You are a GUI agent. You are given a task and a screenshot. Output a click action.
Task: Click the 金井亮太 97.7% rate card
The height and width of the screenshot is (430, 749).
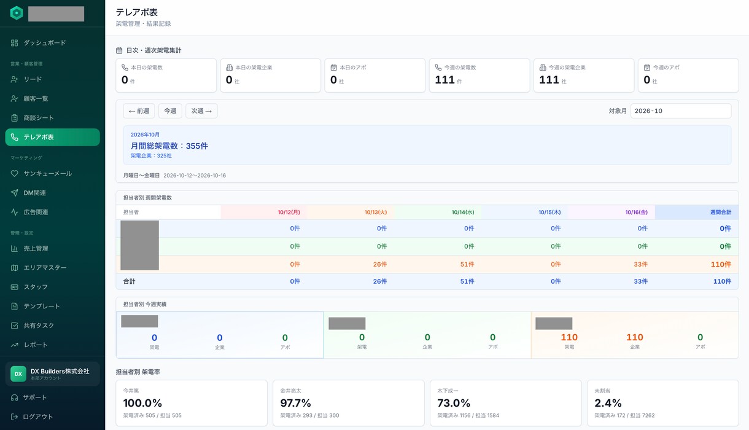click(x=349, y=403)
